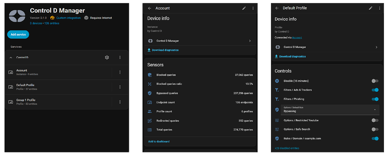Click the Requires Internet globe icon
The image size is (388, 155).
[x=86, y=18]
